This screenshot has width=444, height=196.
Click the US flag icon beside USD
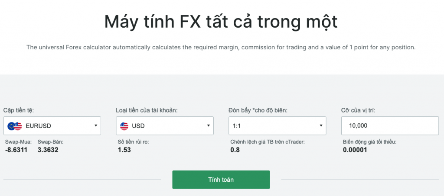tap(124, 126)
